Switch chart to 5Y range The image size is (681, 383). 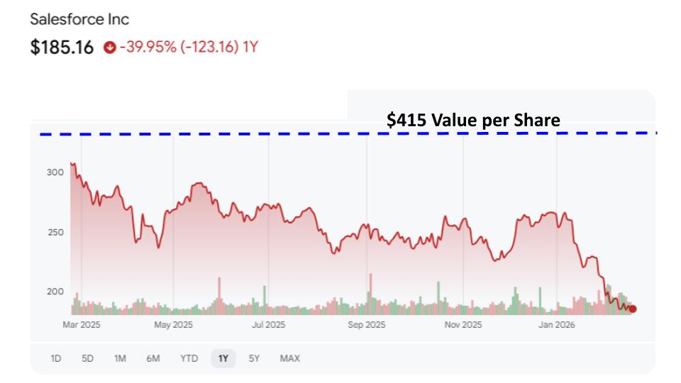(x=254, y=358)
